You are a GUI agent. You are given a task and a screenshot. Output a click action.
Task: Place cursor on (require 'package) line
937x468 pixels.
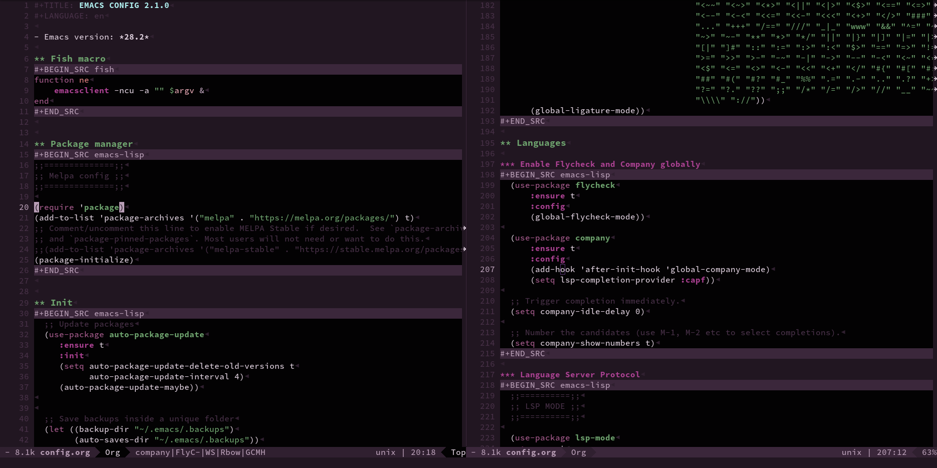point(79,207)
